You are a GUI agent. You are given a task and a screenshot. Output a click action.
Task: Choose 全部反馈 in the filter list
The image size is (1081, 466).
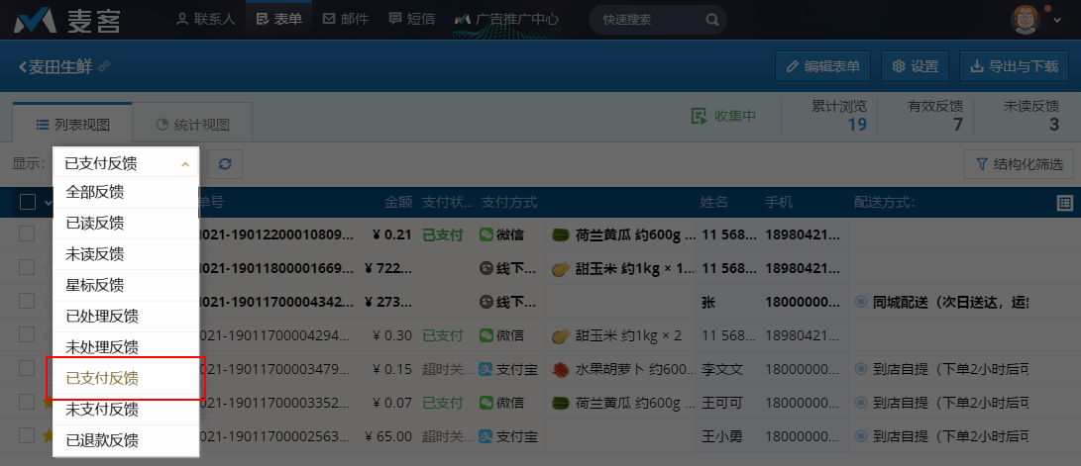coord(95,192)
